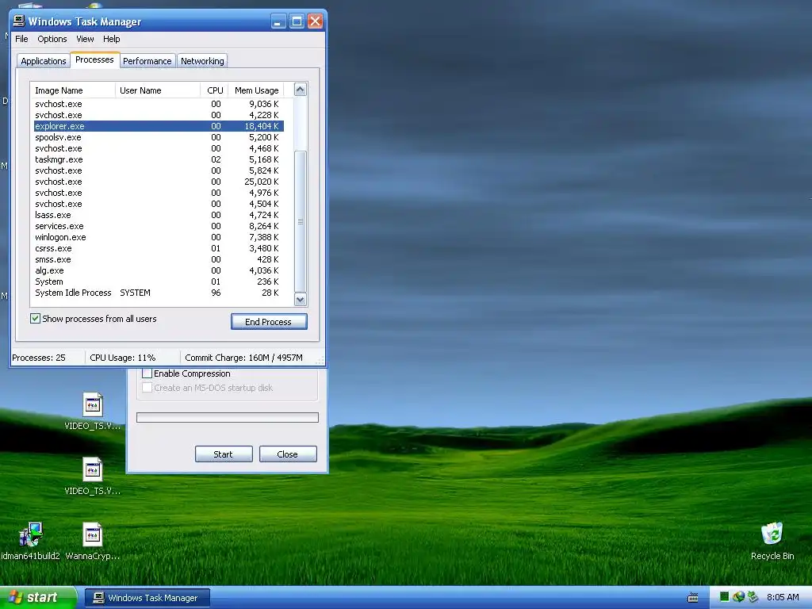Select the VIDEO_TS.V... icon directly above WannaCryp...

point(93,469)
